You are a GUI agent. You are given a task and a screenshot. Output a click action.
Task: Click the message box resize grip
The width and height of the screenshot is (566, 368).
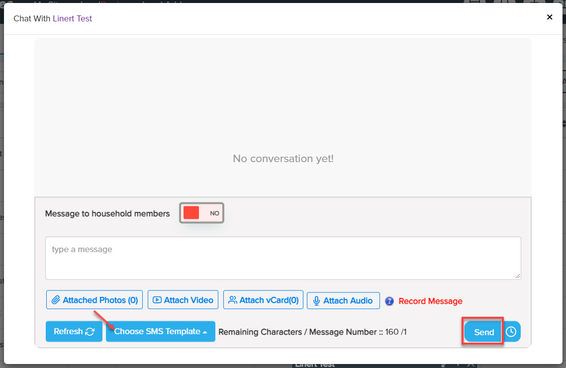pos(518,276)
